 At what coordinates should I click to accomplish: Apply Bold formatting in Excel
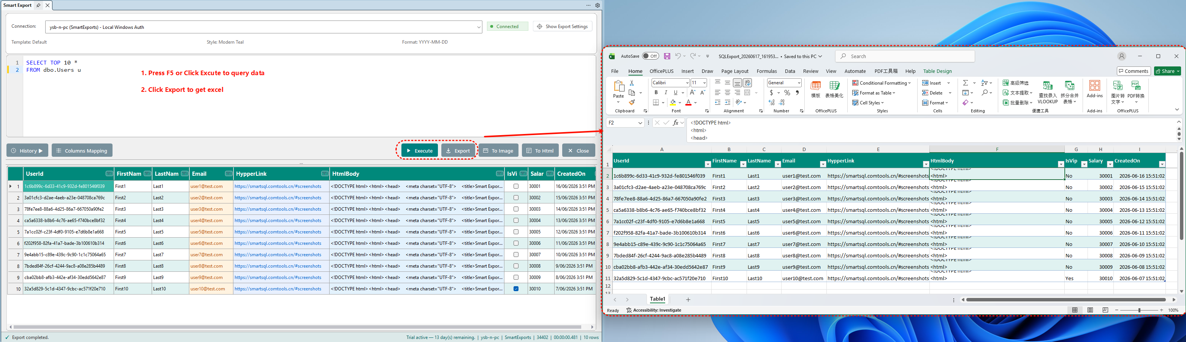coord(656,93)
